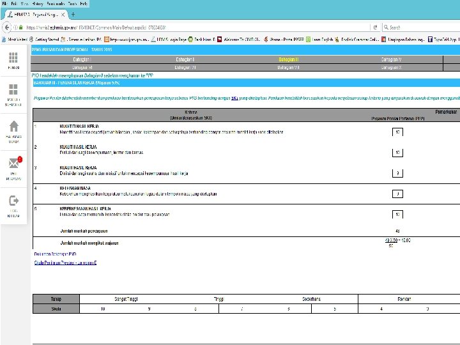Click the site information icon in address bar

coord(15,27)
